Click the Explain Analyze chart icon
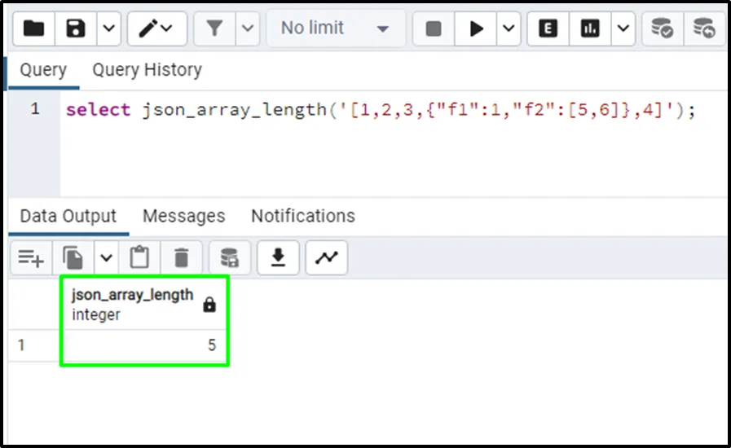The image size is (731, 448). point(589,29)
